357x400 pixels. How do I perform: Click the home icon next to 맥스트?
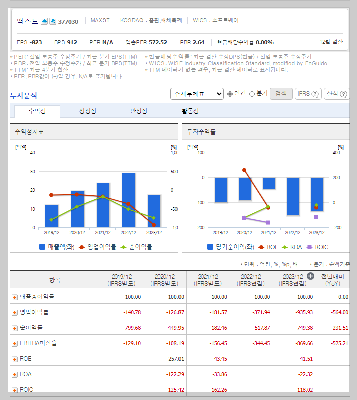point(44,21)
